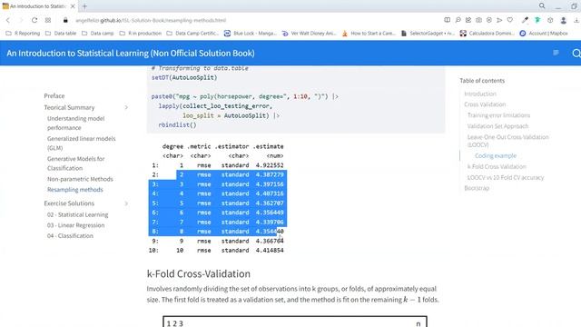
Task: Open the Data camp bookmark folder
Action: coord(98,34)
